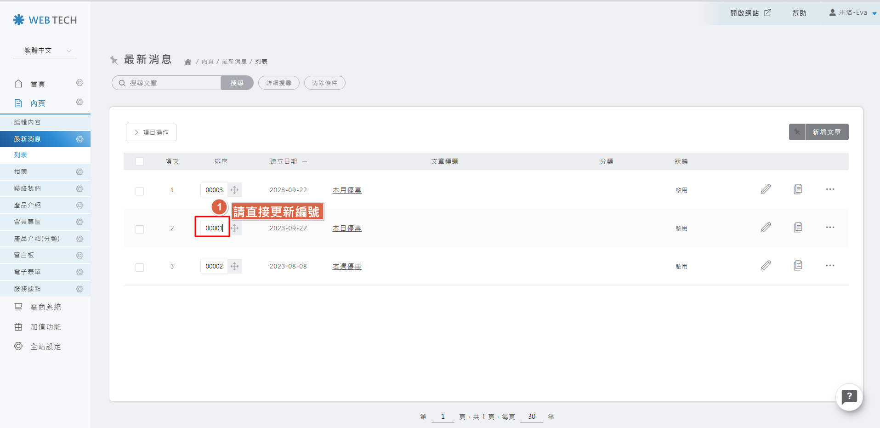Click the drag-move handle beside order 00003
Viewport: 880px width, 428px height.
coord(234,190)
